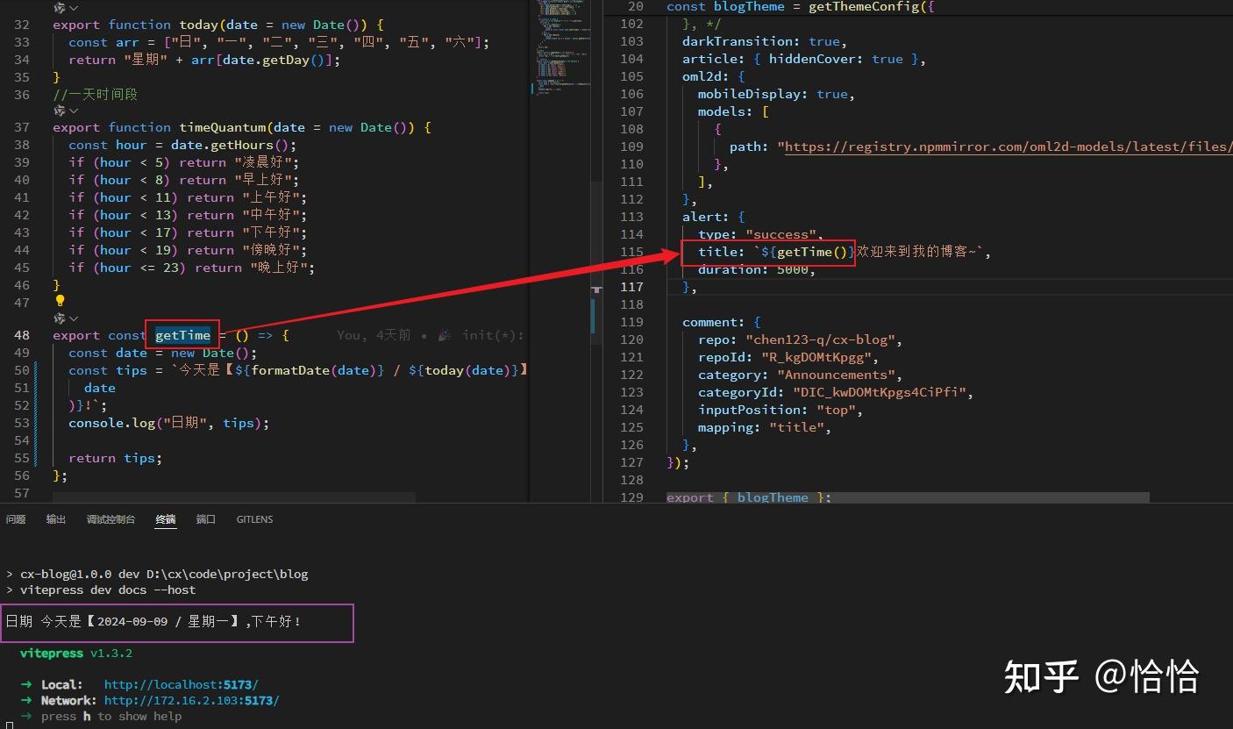Click terminal output "今天是【2024-09-09 / 星期一】"
This screenshot has width=1233, height=729.
pyautogui.click(x=140, y=621)
